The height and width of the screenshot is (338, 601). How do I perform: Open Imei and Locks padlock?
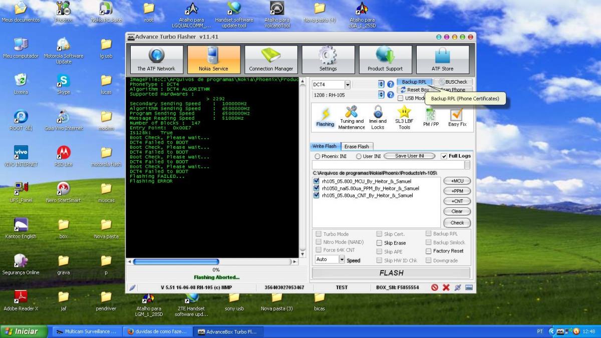pyautogui.click(x=378, y=118)
